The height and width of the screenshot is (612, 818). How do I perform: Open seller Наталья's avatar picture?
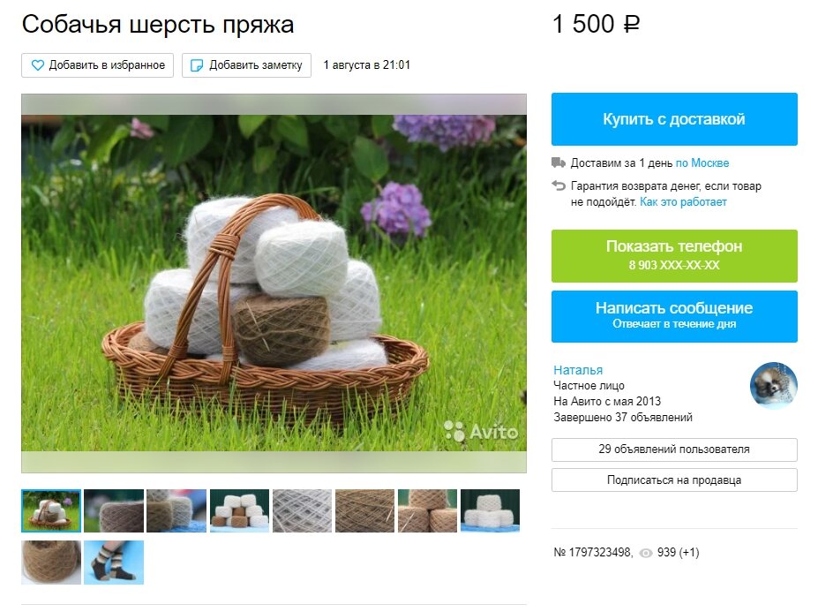click(774, 385)
